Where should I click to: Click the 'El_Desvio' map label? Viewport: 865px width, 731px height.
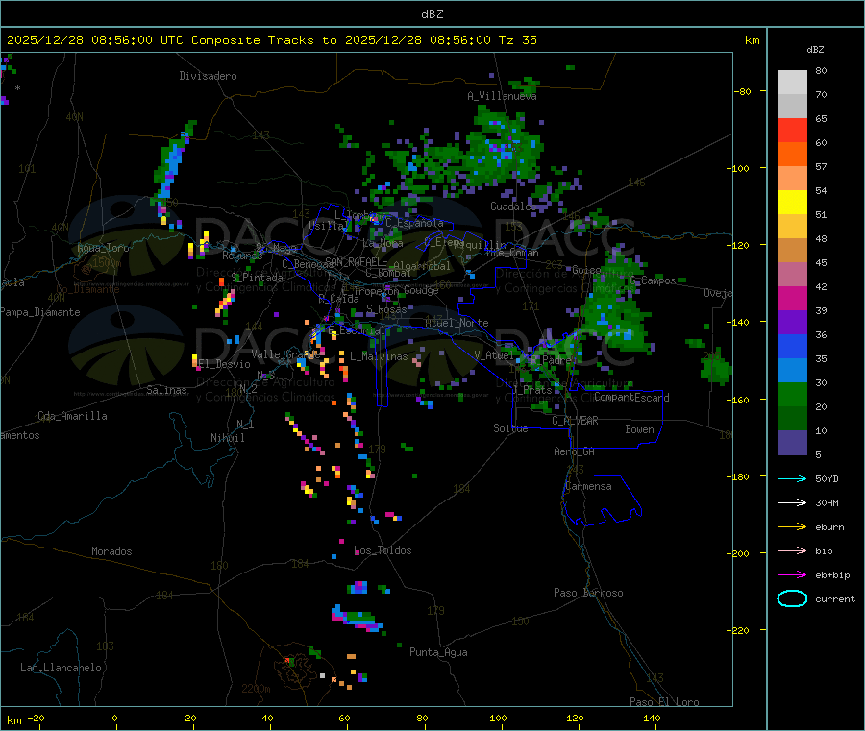225,364
